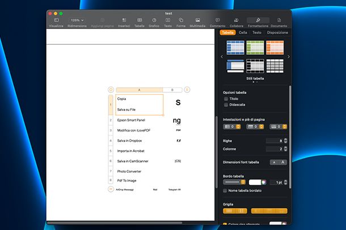Click the Righe stepper arrows

[285, 140]
